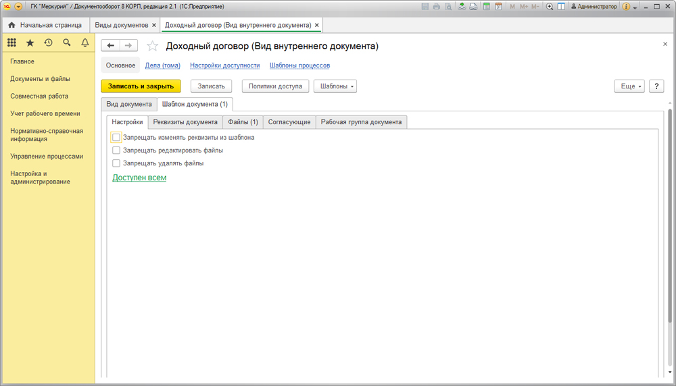Click the search magnifier in the sidebar

(66, 43)
